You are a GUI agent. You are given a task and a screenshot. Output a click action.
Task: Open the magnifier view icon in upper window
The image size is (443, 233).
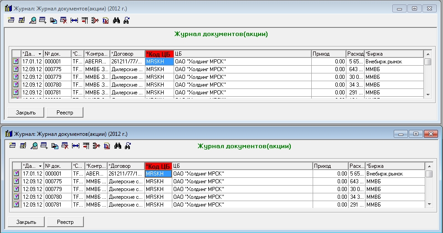[33, 20]
